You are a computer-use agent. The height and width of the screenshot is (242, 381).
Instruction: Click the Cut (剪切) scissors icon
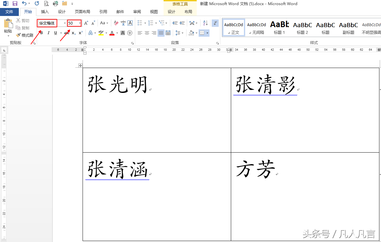pyautogui.click(x=23, y=21)
